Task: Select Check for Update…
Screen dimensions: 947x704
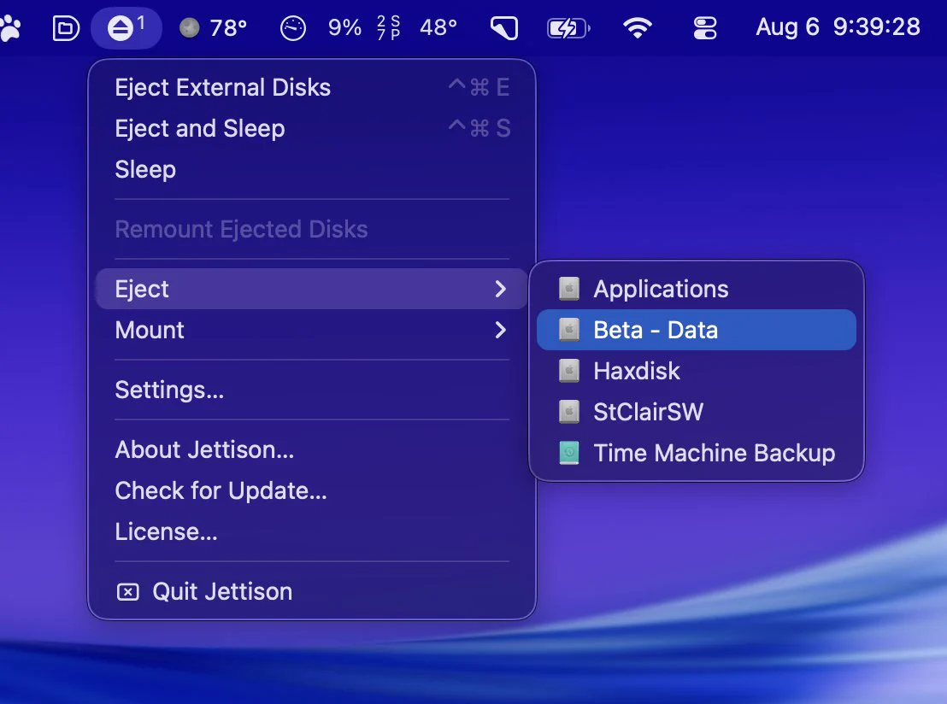Action: [312, 491]
